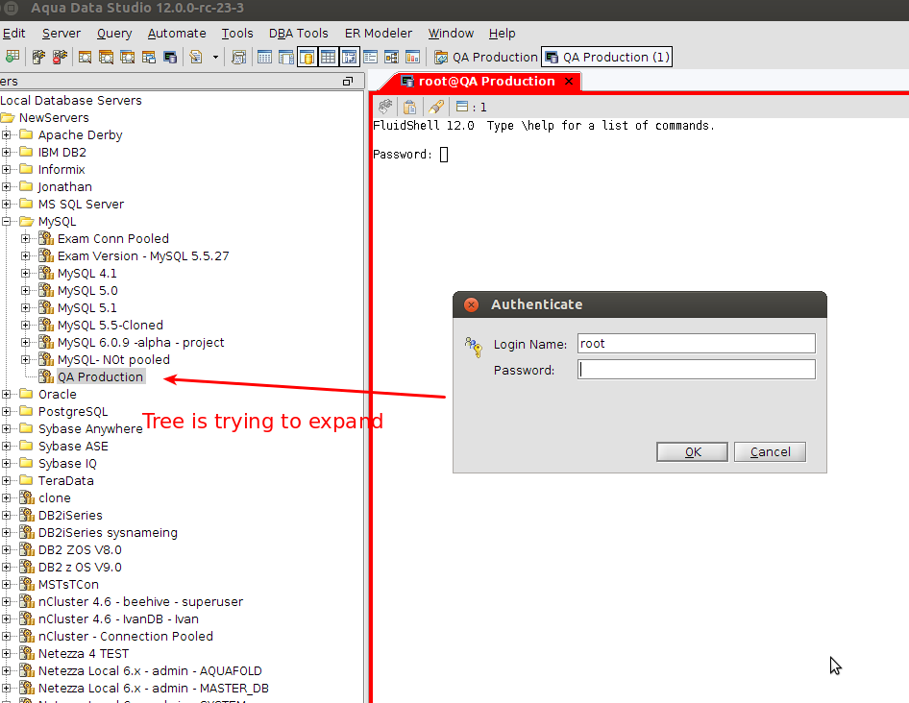The height and width of the screenshot is (703, 909).
Task: Click the Register Server toolbar icon
Action: point(12,57)
